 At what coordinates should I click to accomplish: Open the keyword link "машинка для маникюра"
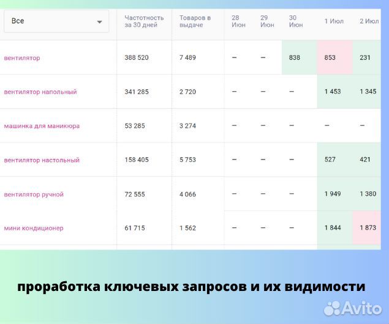coord(42,126)
